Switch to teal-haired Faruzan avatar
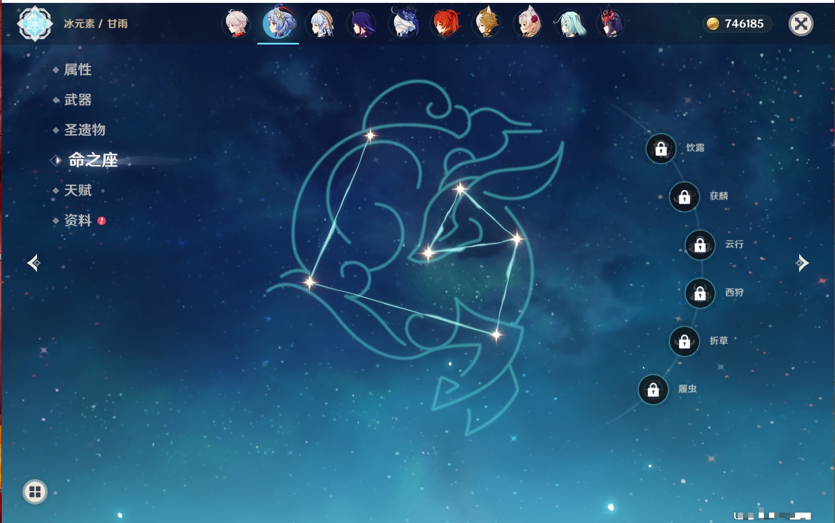This screenshot has height=523, width=835. click(570, 24)
